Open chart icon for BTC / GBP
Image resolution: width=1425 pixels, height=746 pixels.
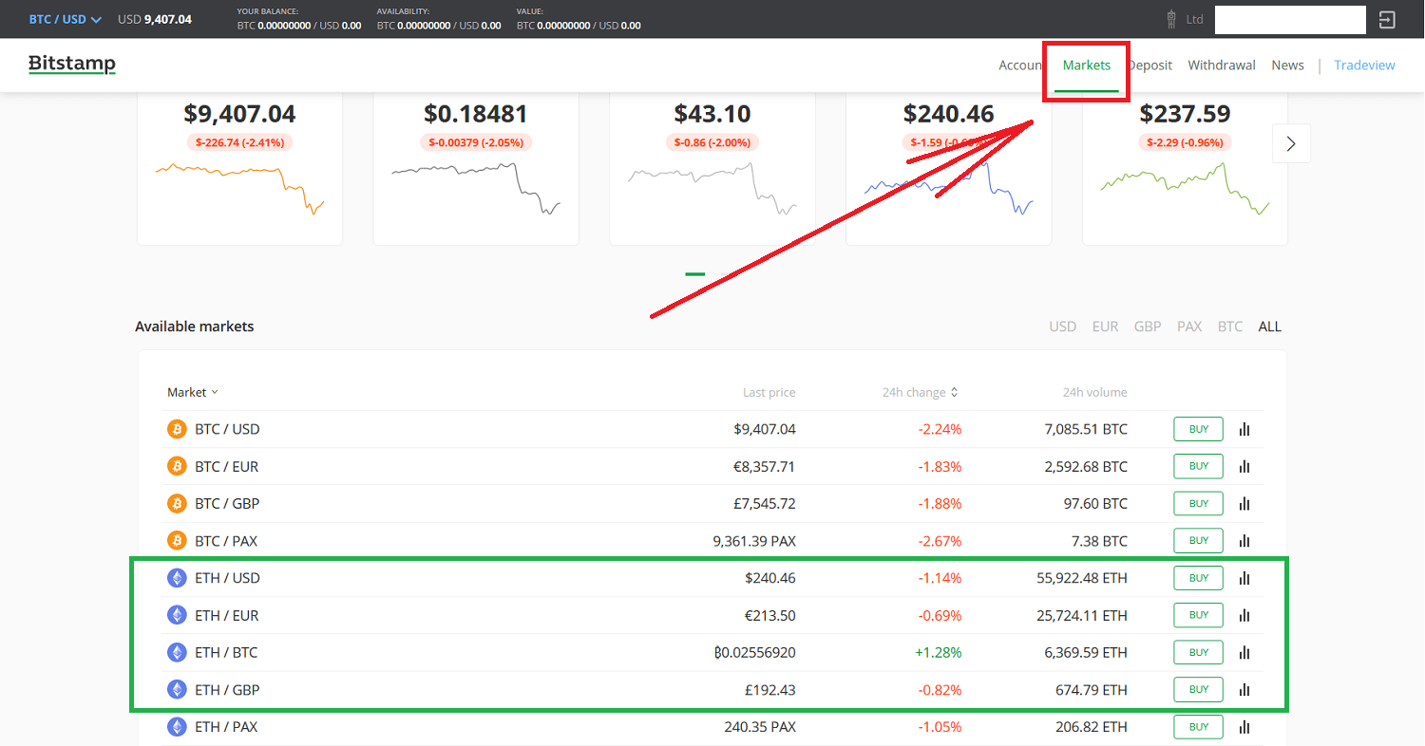click(1244, 503)
